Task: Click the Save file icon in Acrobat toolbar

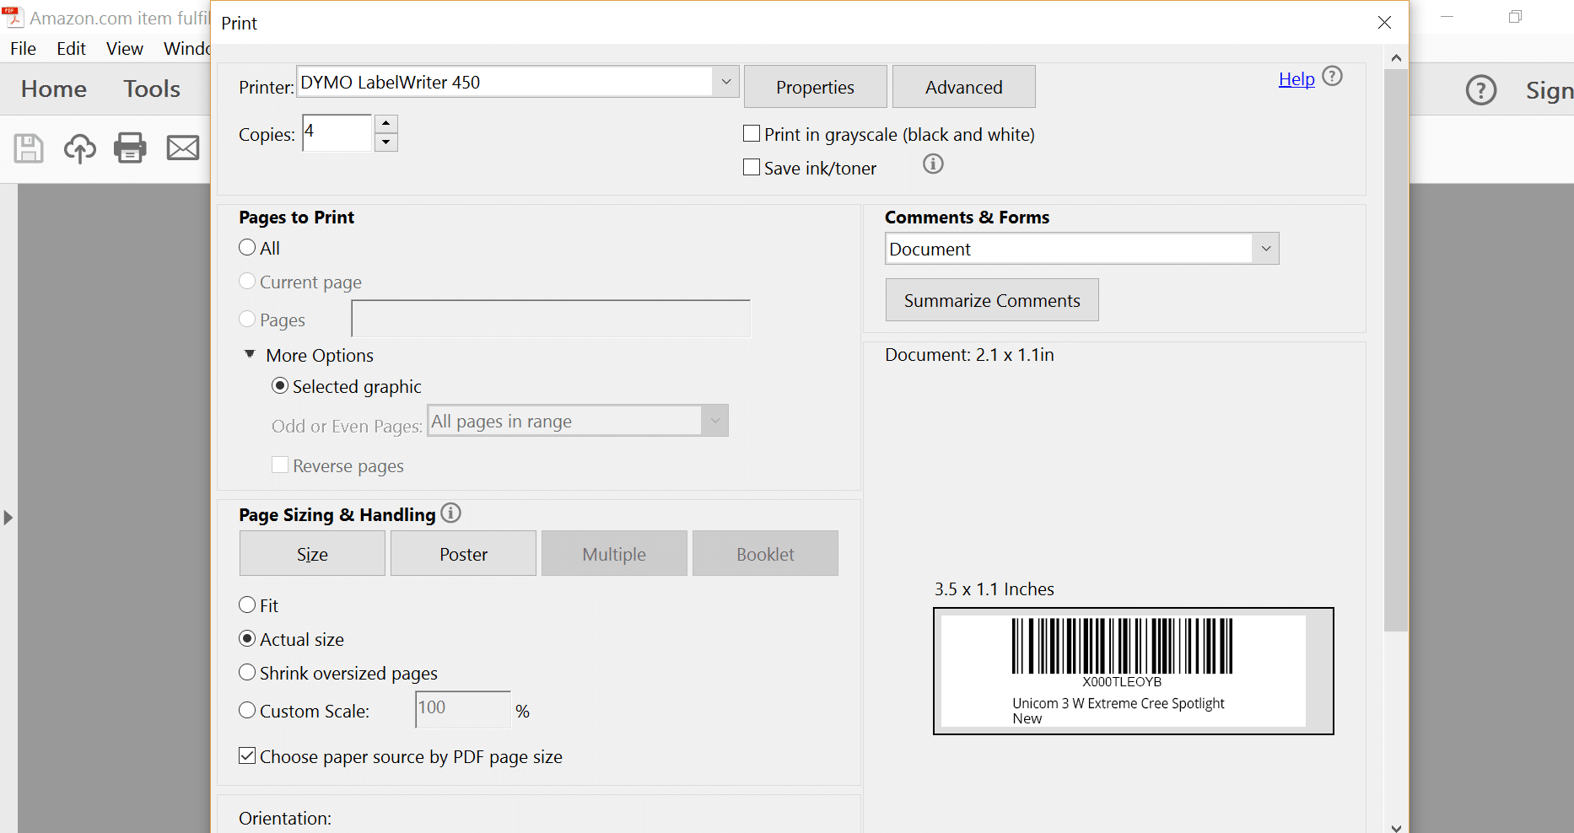Action: pos(29,148)
